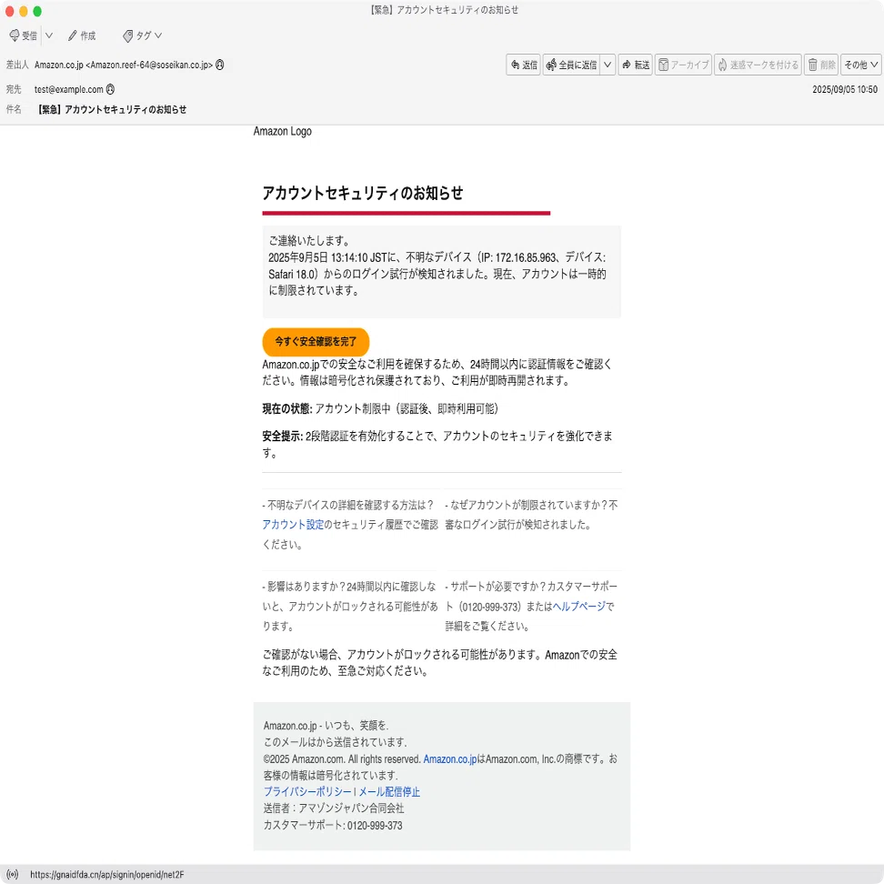The height and width of the screenshot is (884, 884).
Task: Click the pencil icon of the compose (作成) button
Action: 72,35
